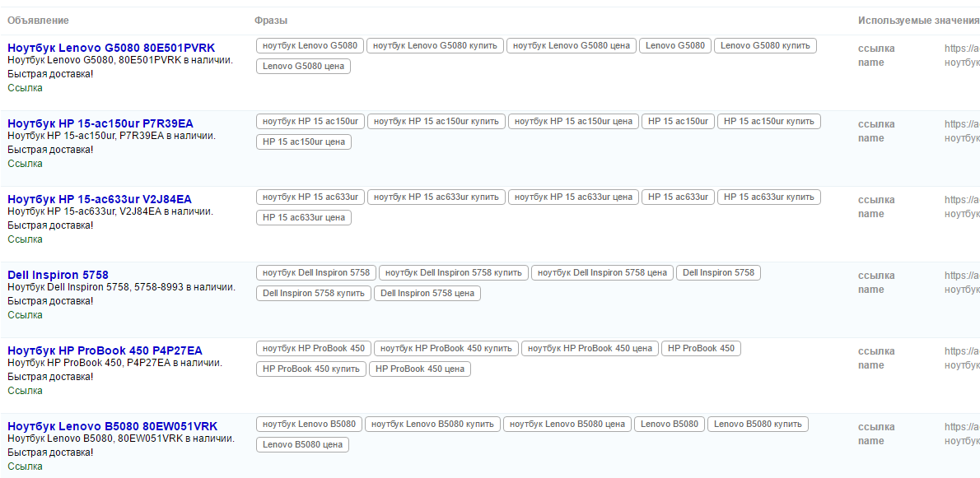This screenshot has height=478, width=980.
Task: Click the Ноутбук HP ProBook 450 P4P27EA title
Action: point(105,350)
